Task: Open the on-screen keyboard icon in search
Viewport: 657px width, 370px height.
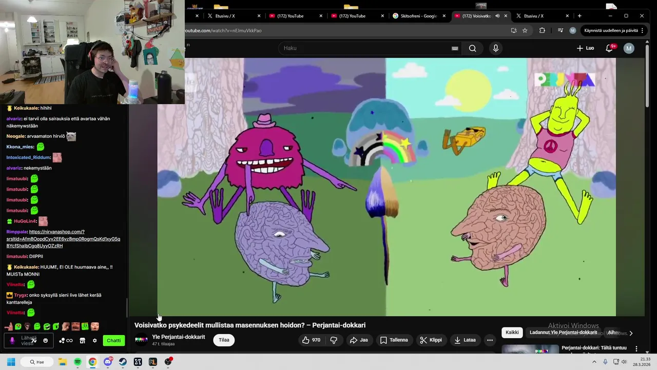Action: [x=455, y=48]
